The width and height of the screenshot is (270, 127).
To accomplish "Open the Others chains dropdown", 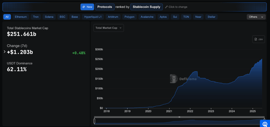I will click(x=256, y=17).
